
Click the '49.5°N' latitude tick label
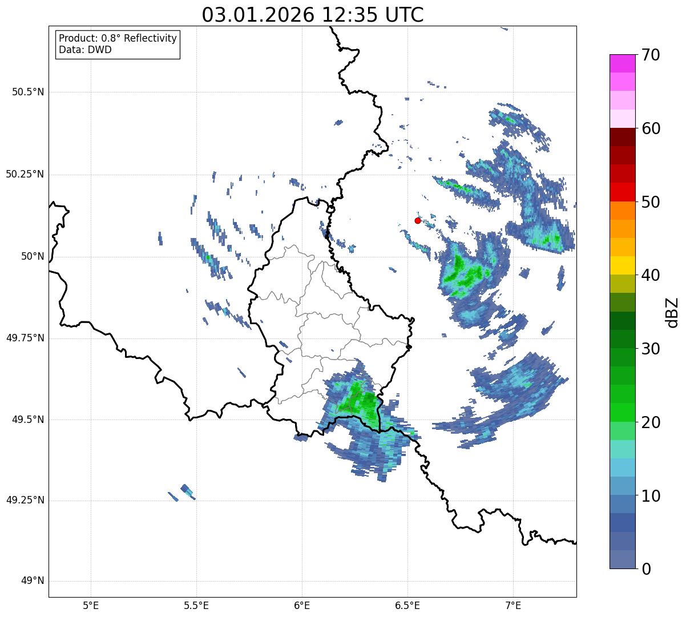coord(28,420)
